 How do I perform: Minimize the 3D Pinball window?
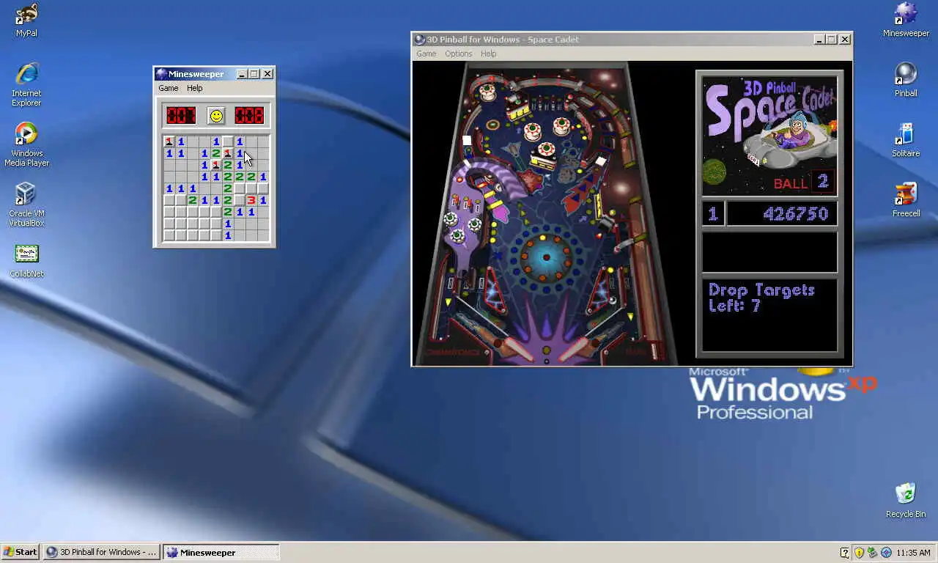[819, 40]
